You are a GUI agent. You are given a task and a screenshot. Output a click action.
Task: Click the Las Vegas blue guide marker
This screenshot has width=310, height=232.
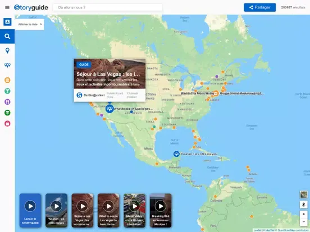(110, 109)
